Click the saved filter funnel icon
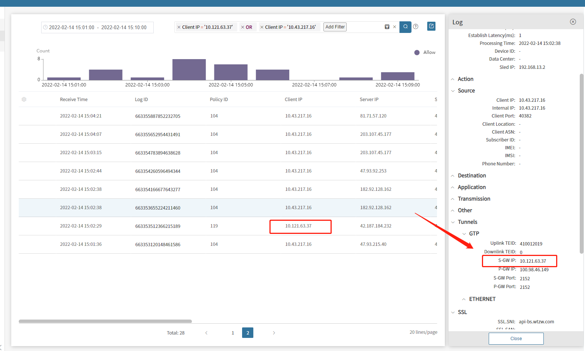This screenshot has height=351, width=585. [387, 27]
